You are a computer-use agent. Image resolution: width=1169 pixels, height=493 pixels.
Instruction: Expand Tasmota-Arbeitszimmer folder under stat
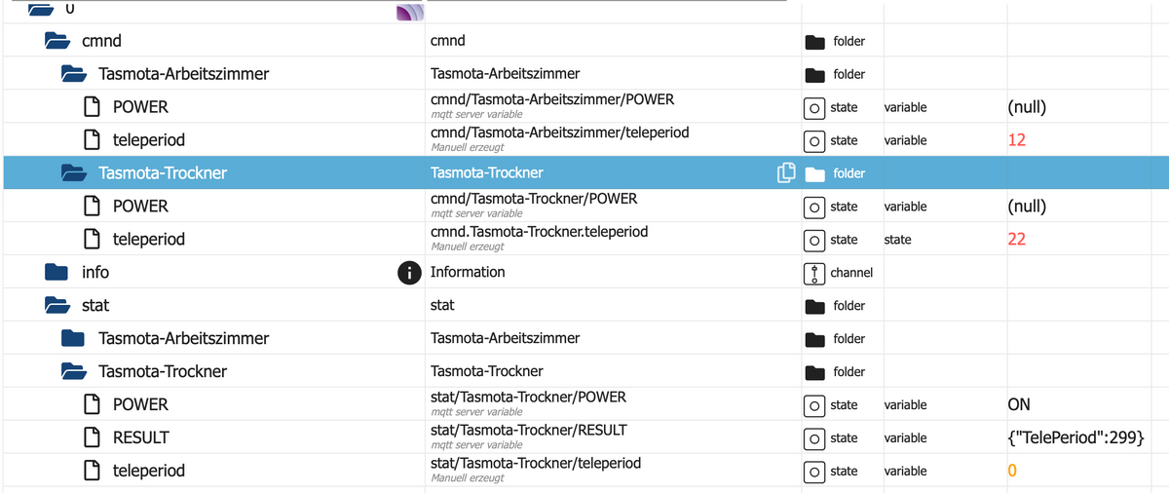coord(73,339)
